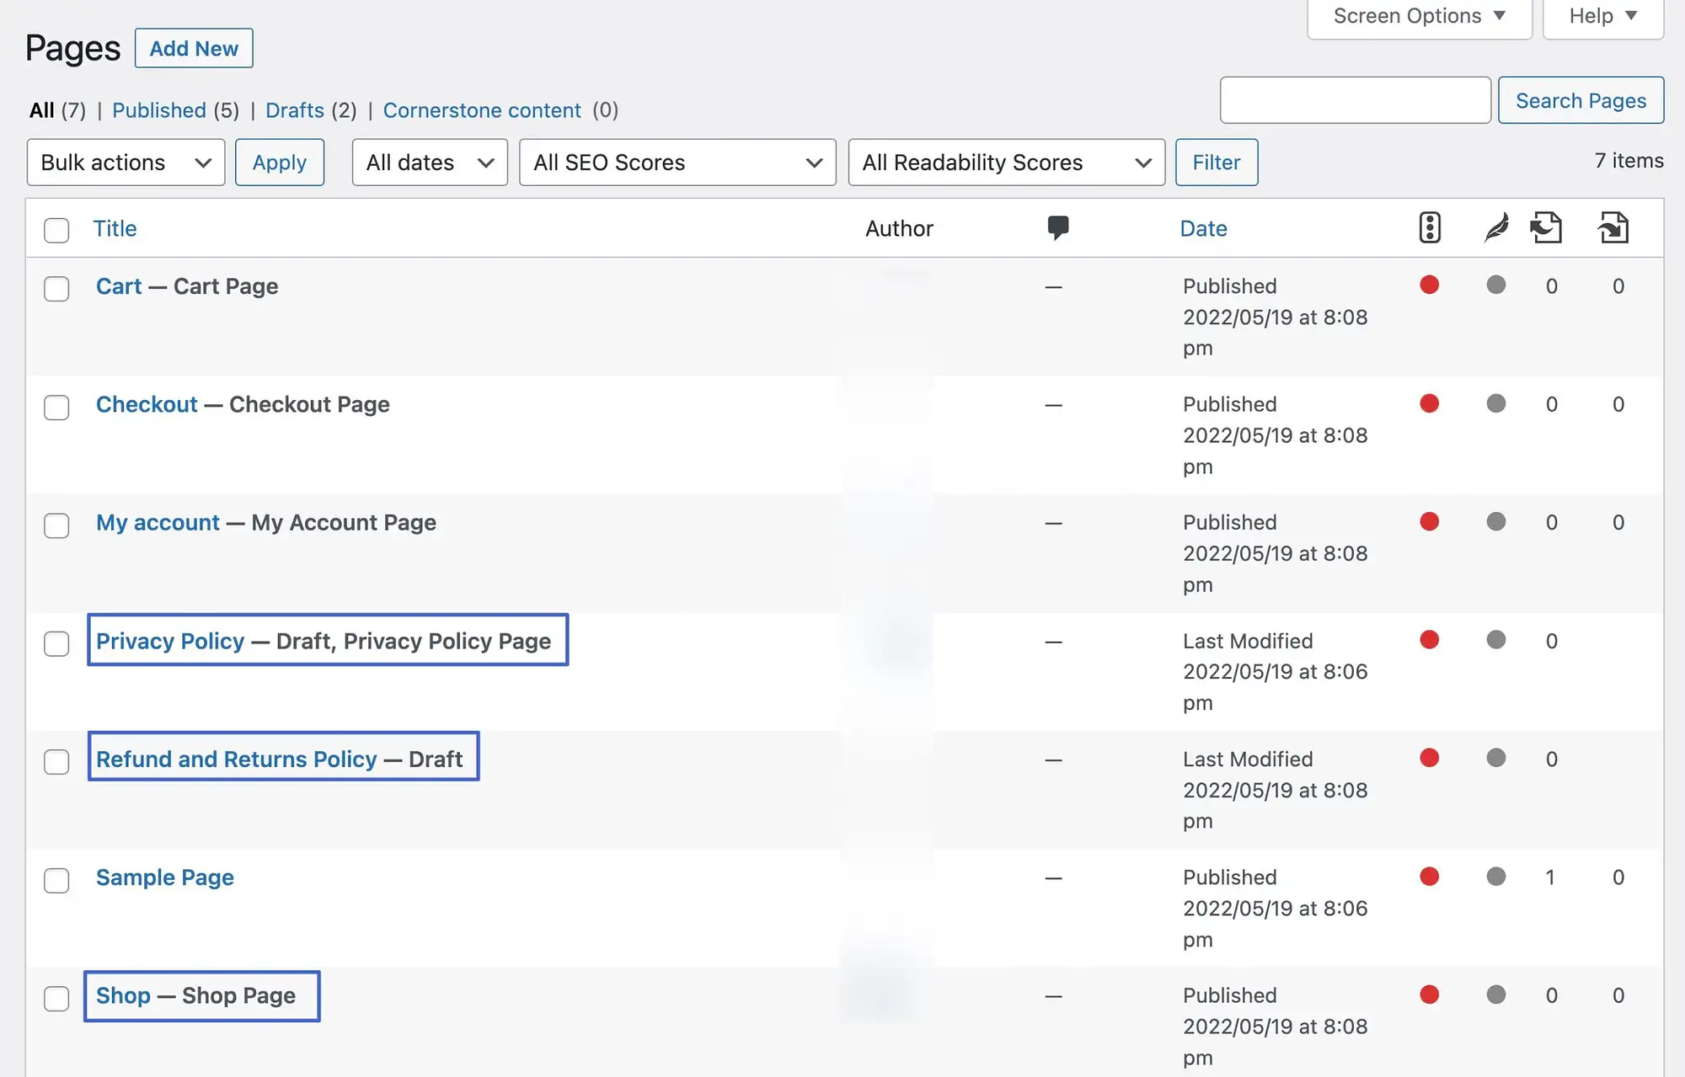The height and width of the screenshot is (1077, 1685).
Task: Click the Search Pages button
Action: [1581, 100]
